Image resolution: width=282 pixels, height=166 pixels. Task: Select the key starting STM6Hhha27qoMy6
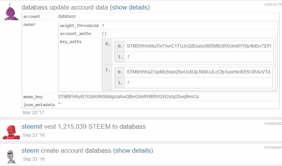click(198, 72)
